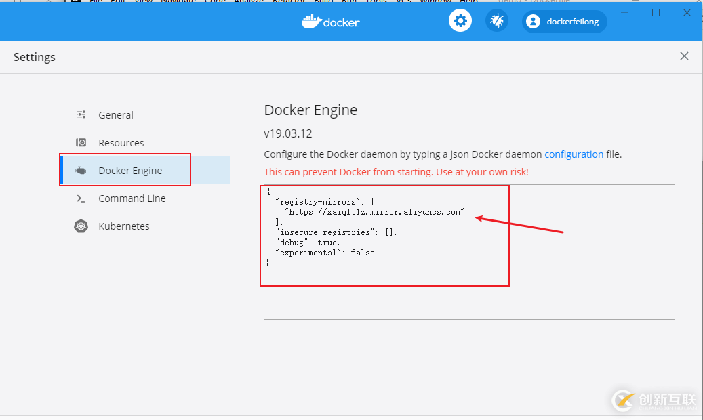Click the Command Line terminal icon
The height and width of the screenshot is (420, 703).
81,198
